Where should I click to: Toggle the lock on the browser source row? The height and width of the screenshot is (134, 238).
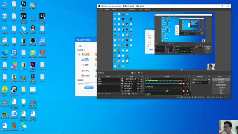(x=141, y=79)
